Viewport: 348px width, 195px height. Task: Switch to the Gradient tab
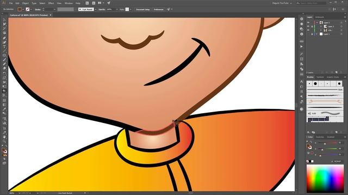[331, 137]
